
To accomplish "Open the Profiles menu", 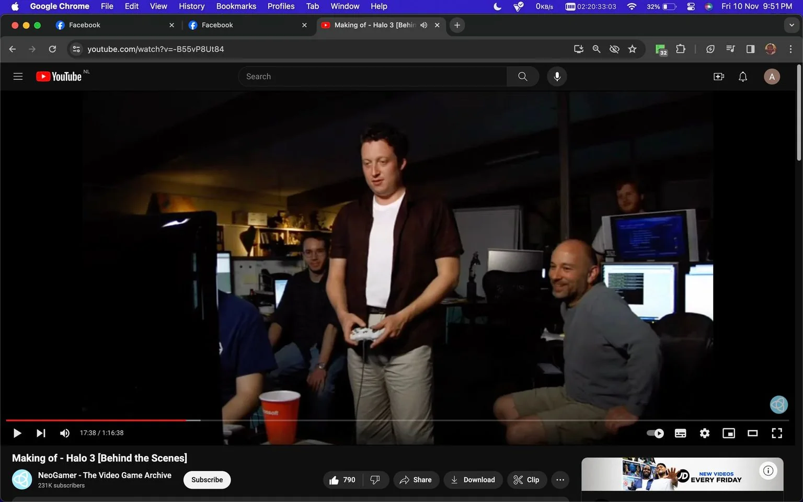I will pos(281,6).
